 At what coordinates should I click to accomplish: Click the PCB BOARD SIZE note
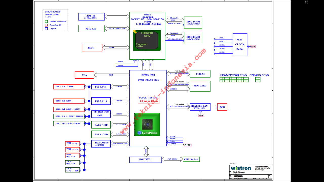[x=52, y=14]
